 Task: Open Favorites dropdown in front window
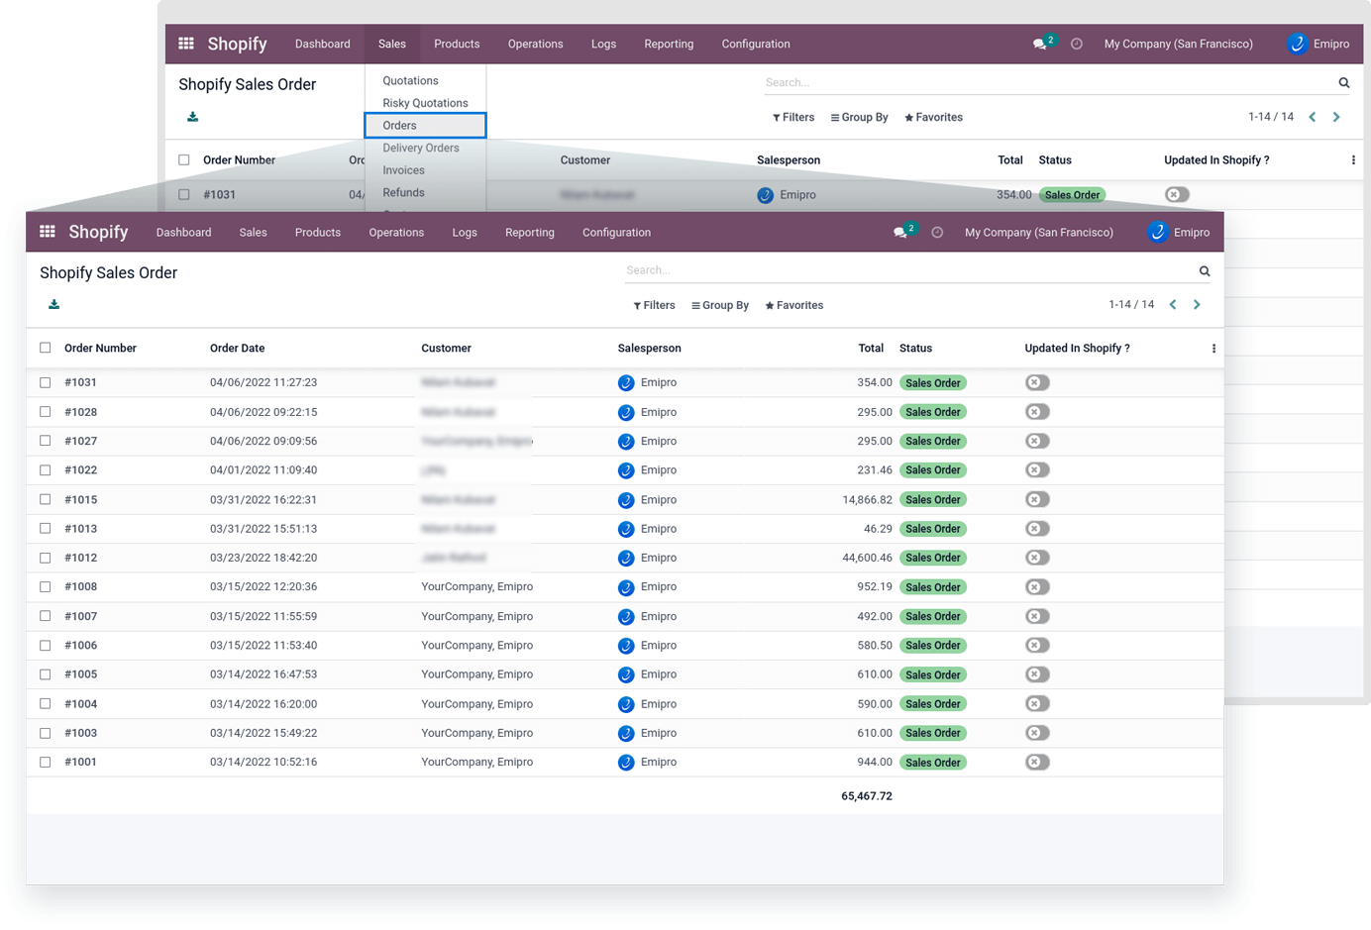click(x=794, y=306)
